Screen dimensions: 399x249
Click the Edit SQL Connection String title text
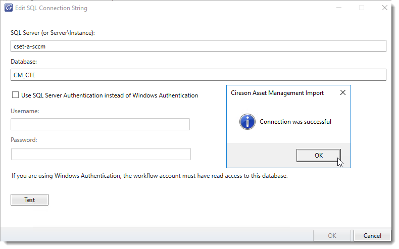51,8
